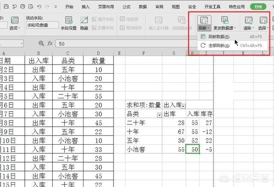Viewport: 274px width, 187px height.
Task: Open the 插入 ribbon tab
Action: (86, 7)
